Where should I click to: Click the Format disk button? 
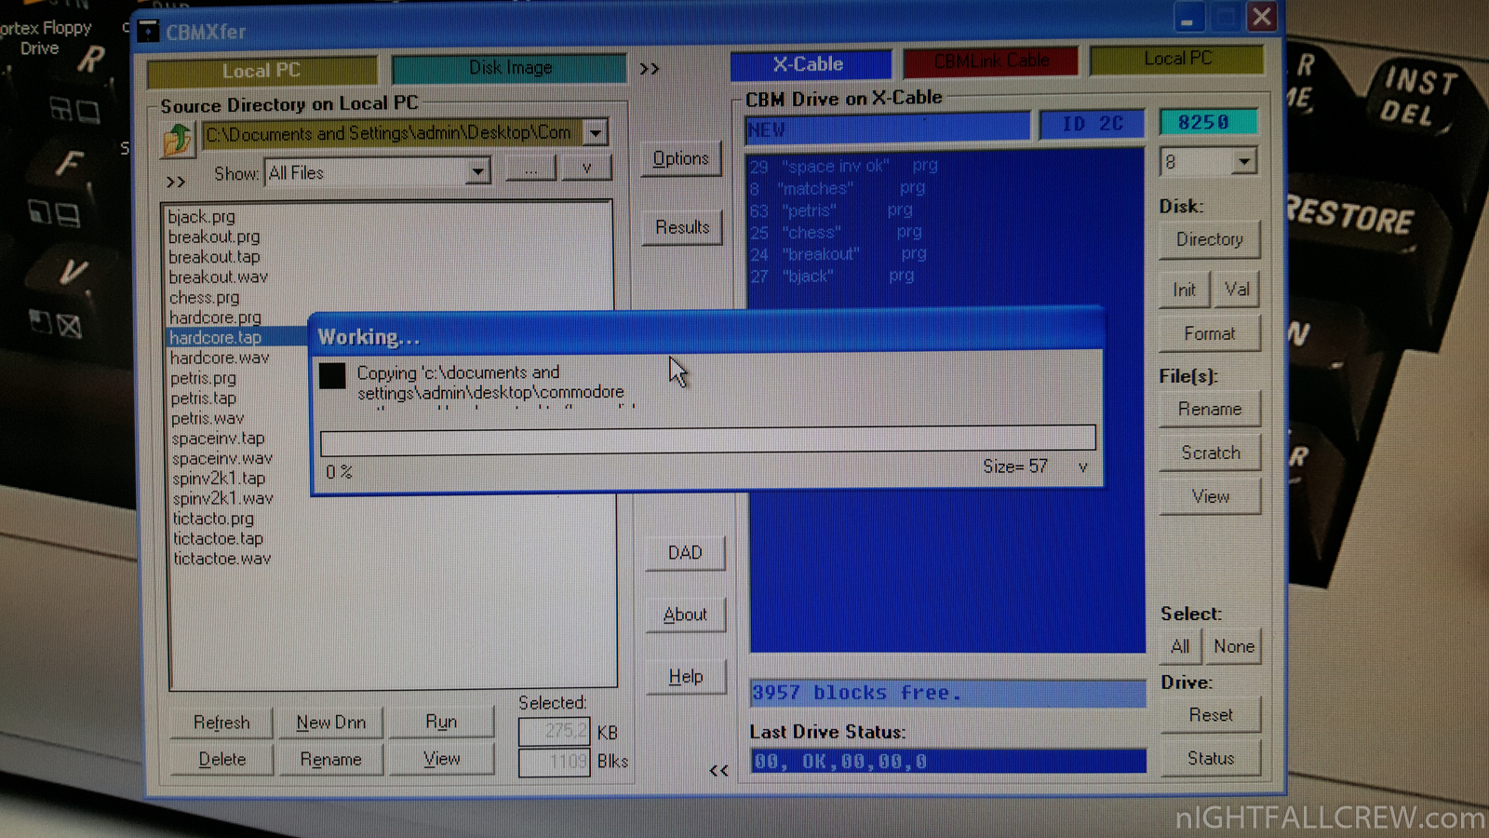[1210, 333]
